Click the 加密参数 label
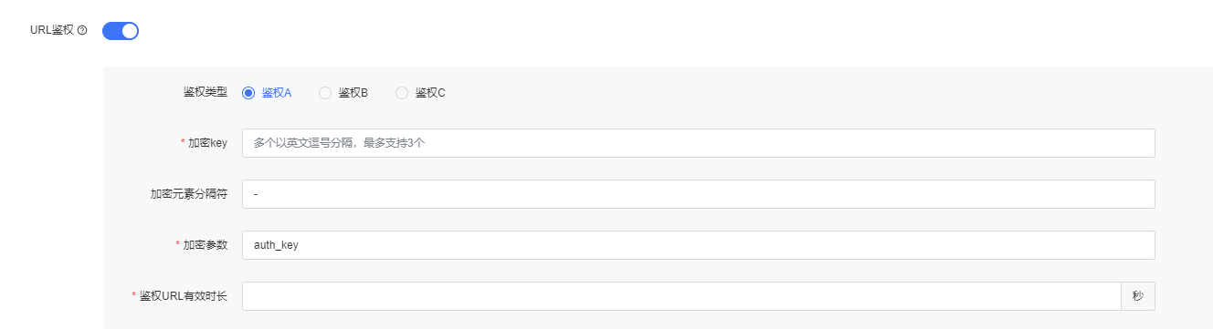The width and height of the screenshot is (1213, 329). click(x=206, y=245)
